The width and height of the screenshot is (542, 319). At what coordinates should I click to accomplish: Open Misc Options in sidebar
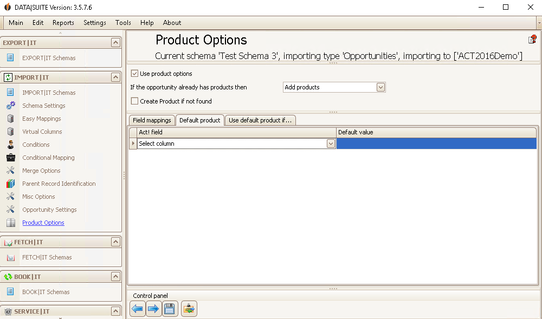[x=38, y=197]
